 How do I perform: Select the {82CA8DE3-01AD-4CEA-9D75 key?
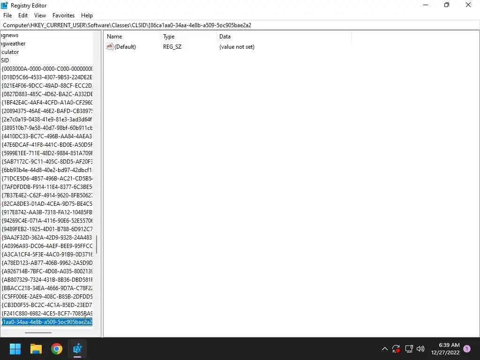pyautogui.click(x=47, y=203)
